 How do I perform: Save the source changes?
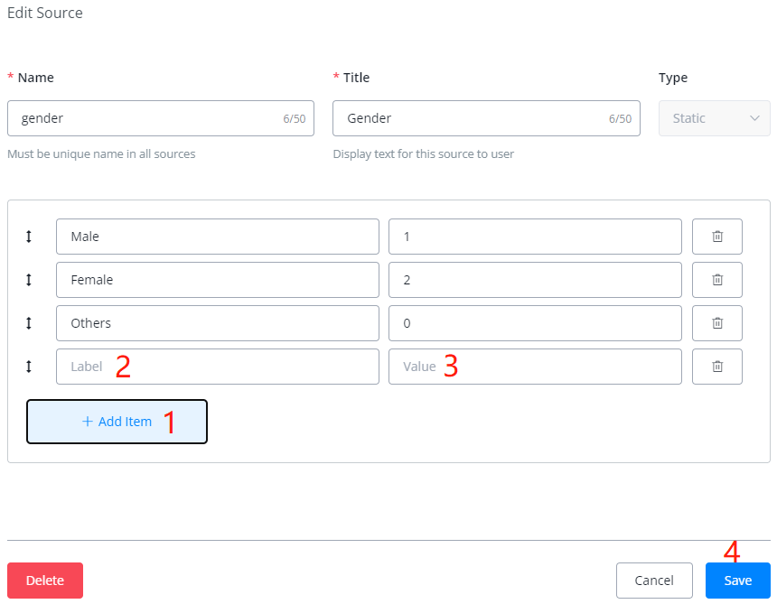tap(737, 581)
